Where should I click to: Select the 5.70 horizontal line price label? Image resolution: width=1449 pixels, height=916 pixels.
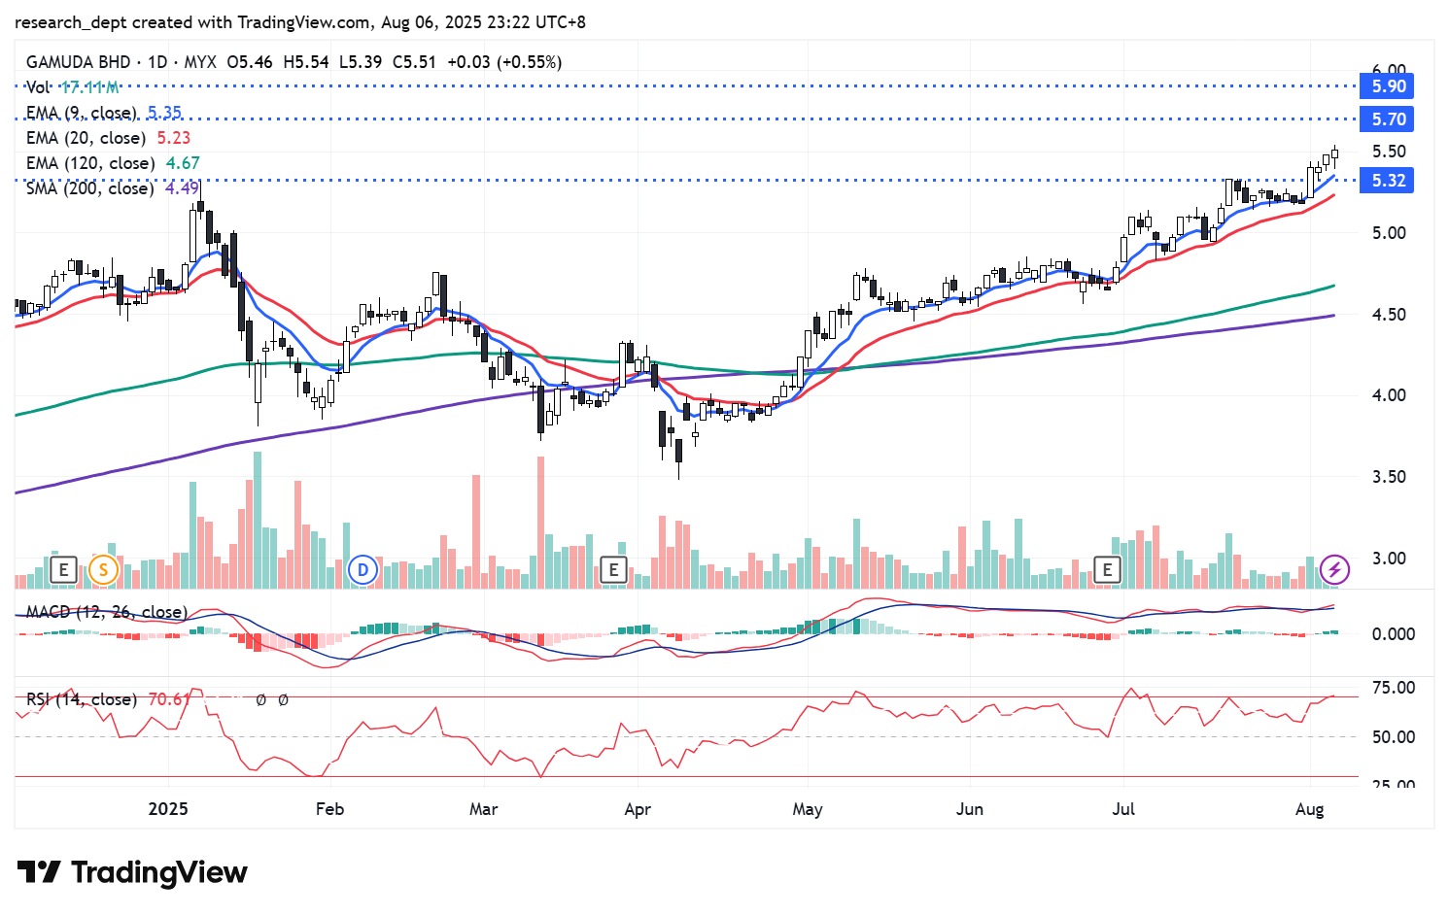pyautogui.click(x=1389, y=119)
